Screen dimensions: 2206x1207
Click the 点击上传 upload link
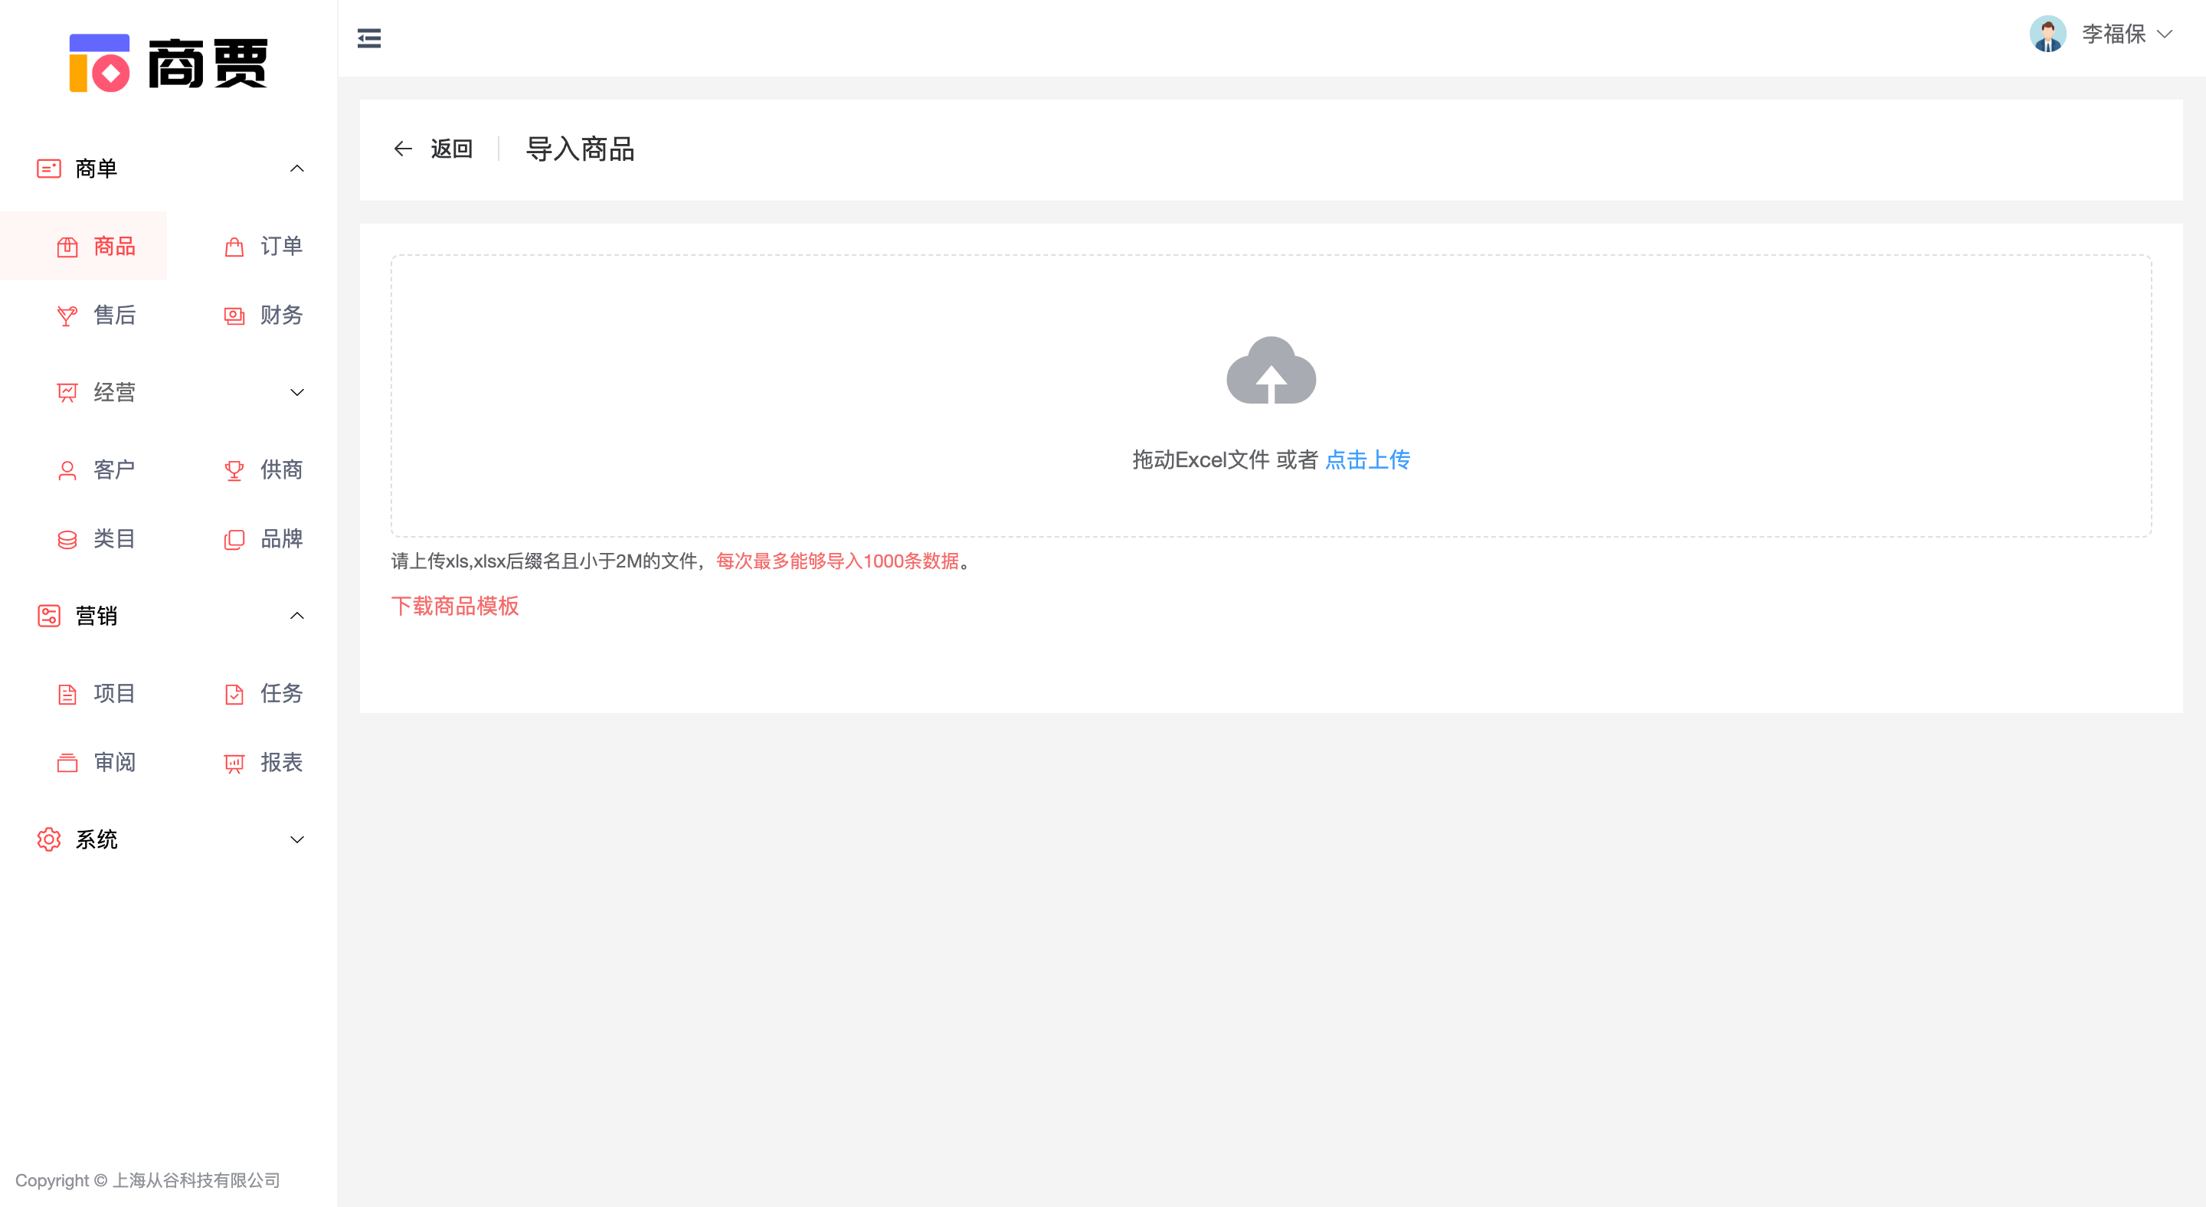point(1366,460)
